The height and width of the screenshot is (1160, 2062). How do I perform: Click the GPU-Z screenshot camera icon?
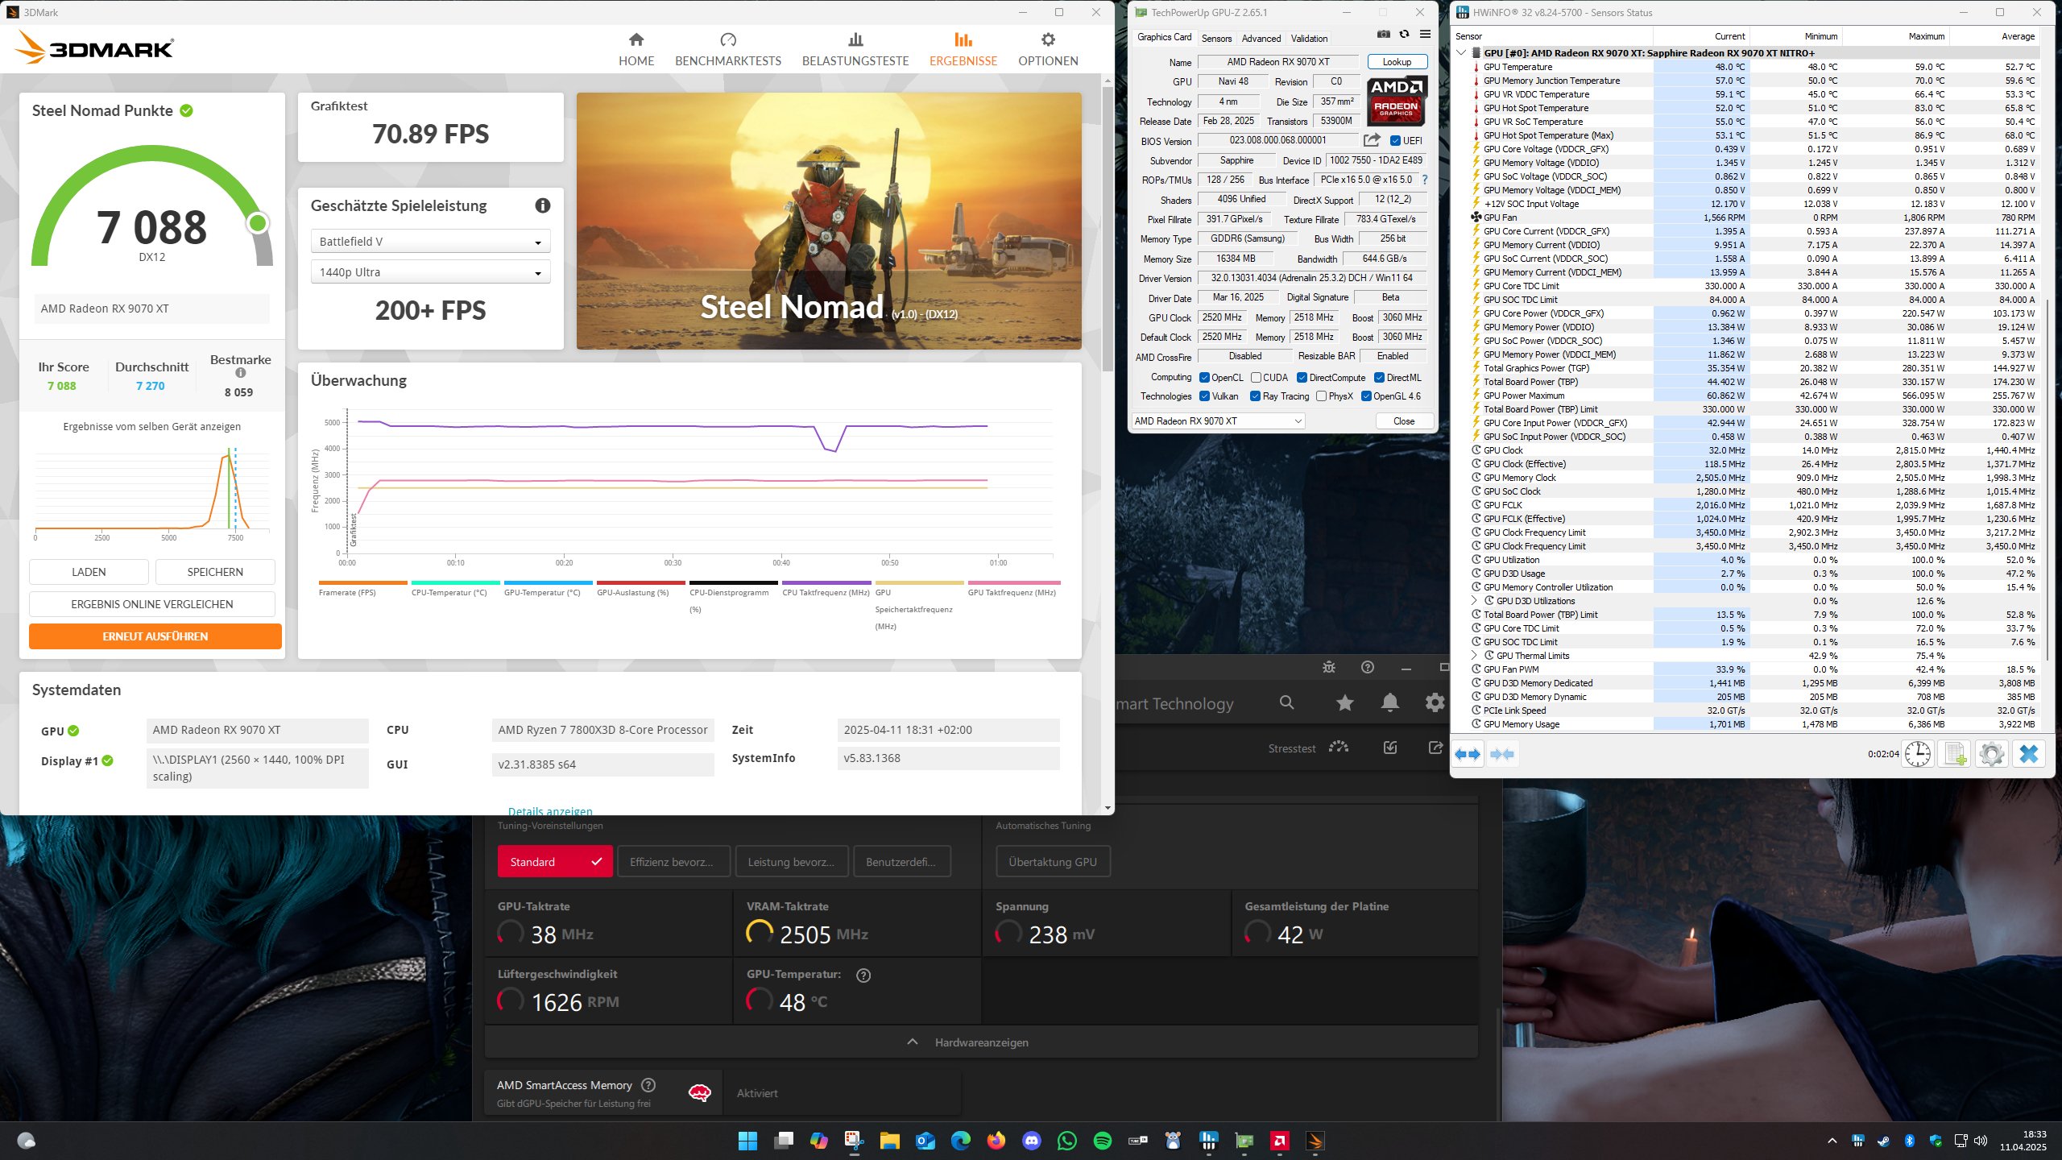(x=1383, y=35)
